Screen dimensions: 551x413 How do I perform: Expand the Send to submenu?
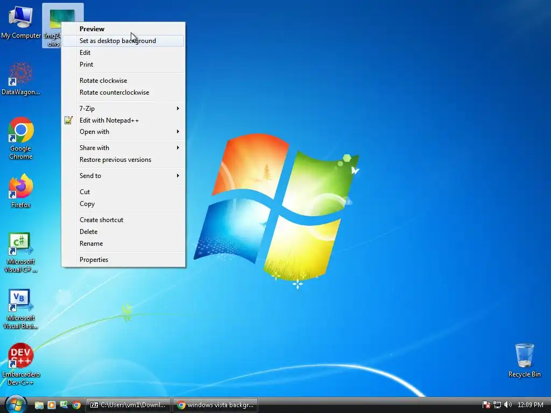[x=123, y=176]
